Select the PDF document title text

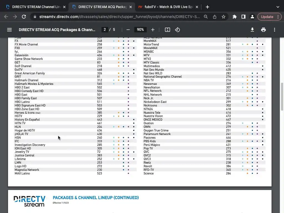pyautogui.click(x=57, y=30)
